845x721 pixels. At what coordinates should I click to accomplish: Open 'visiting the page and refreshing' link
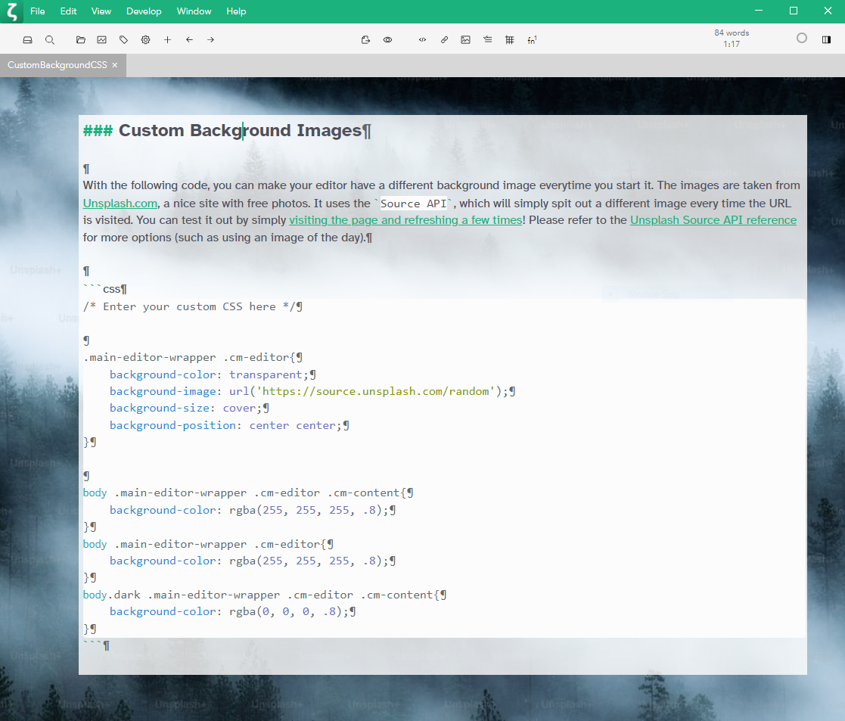click(x=405, y=220)
